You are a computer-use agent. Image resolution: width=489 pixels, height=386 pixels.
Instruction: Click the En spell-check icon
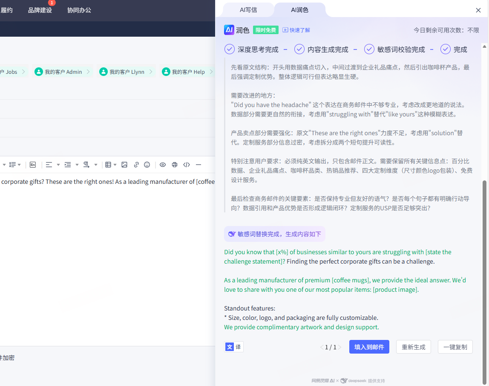pos(33,165)
